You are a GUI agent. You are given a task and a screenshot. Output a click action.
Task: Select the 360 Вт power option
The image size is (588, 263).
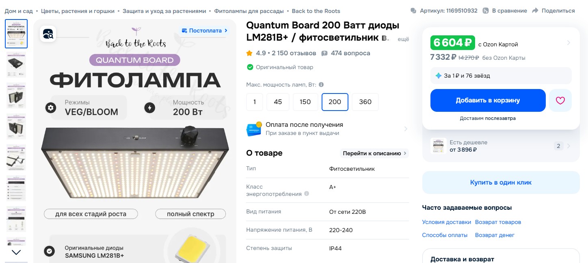(365, 102)
